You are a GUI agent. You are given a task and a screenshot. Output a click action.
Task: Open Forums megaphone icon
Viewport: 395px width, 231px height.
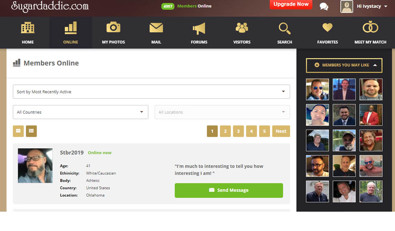[199, 28]
